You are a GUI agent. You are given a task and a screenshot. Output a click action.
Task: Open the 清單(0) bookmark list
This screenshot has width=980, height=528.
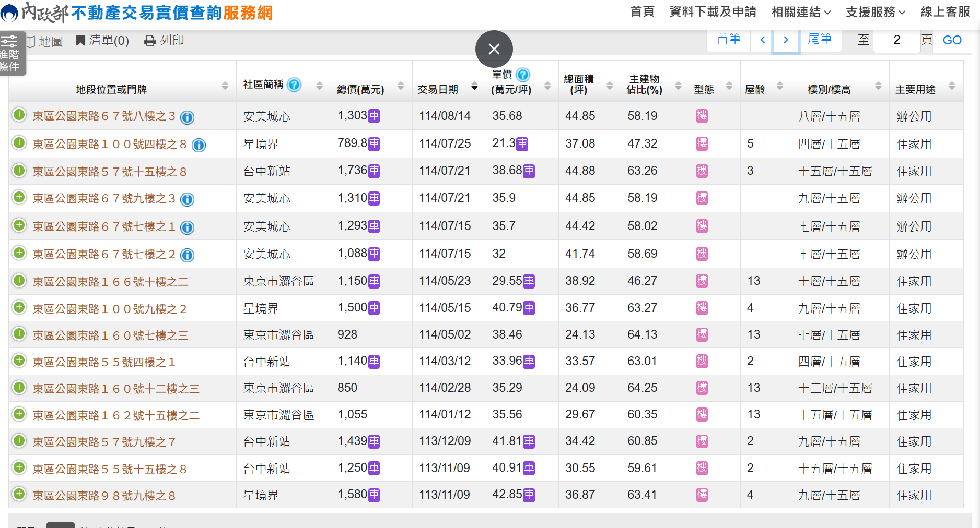click(x=102, y=41)
